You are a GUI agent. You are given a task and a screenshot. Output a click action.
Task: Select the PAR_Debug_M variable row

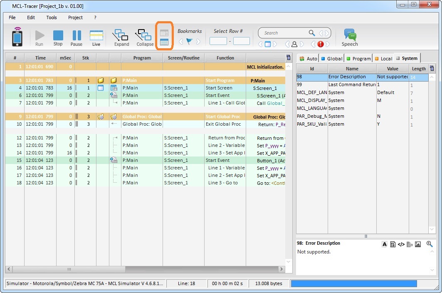point(362,116)
